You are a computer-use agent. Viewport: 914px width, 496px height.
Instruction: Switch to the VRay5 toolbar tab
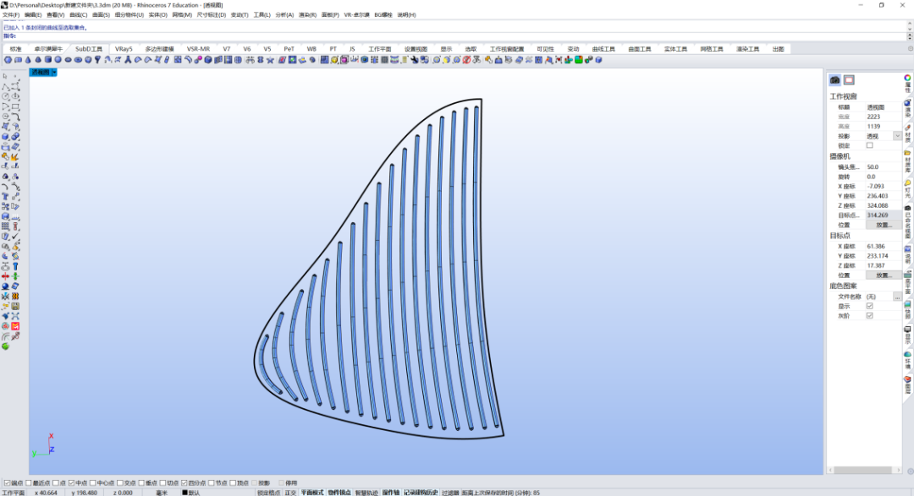point(124,49)
